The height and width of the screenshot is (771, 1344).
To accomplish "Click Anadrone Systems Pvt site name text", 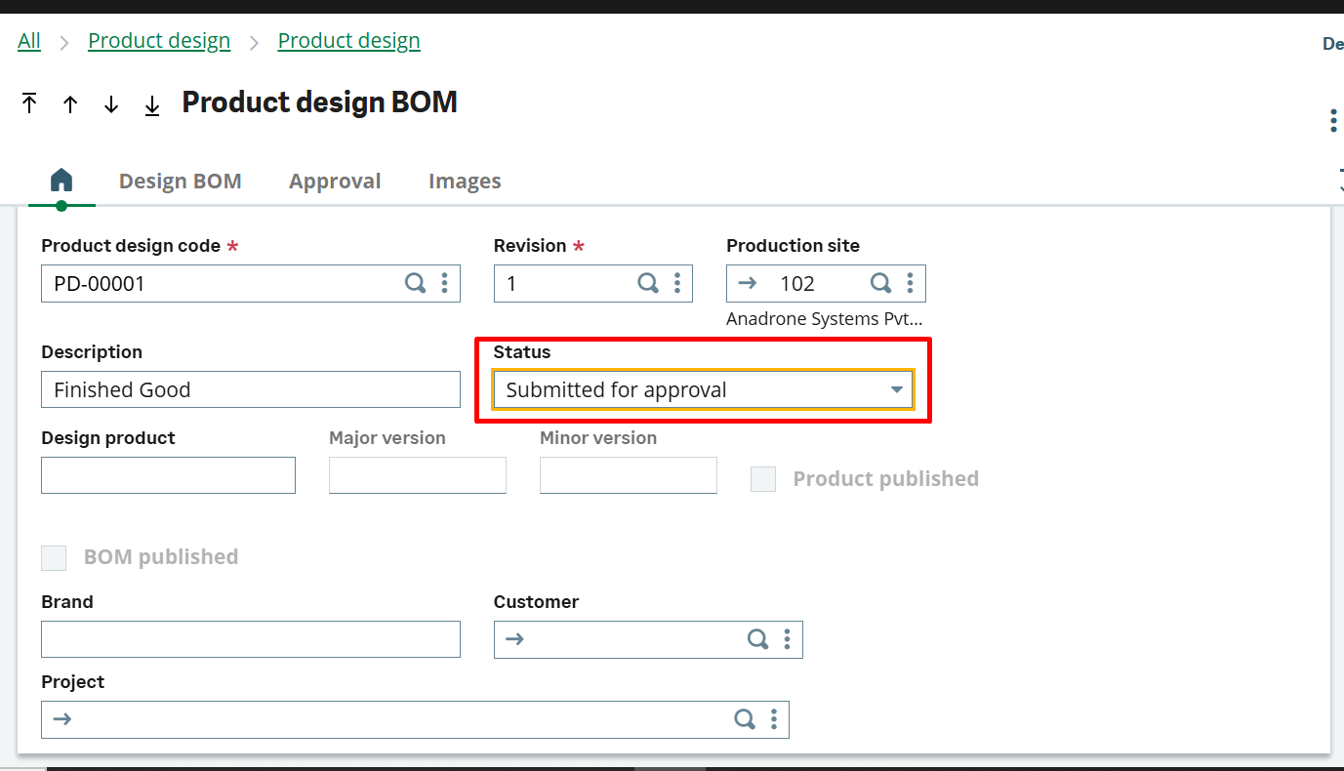I will click(825, 318).
